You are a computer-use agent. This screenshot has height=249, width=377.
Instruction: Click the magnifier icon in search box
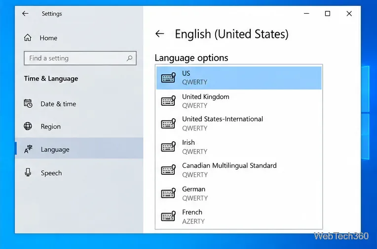click(x=129, y=58)
